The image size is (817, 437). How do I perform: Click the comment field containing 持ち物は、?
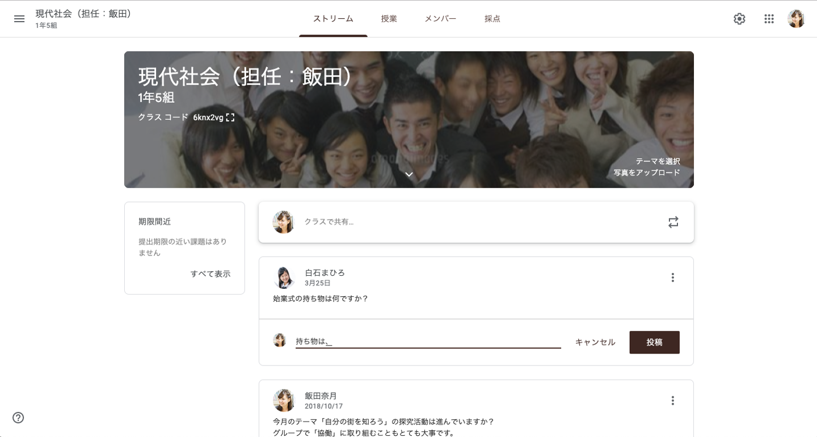[428, 342]
